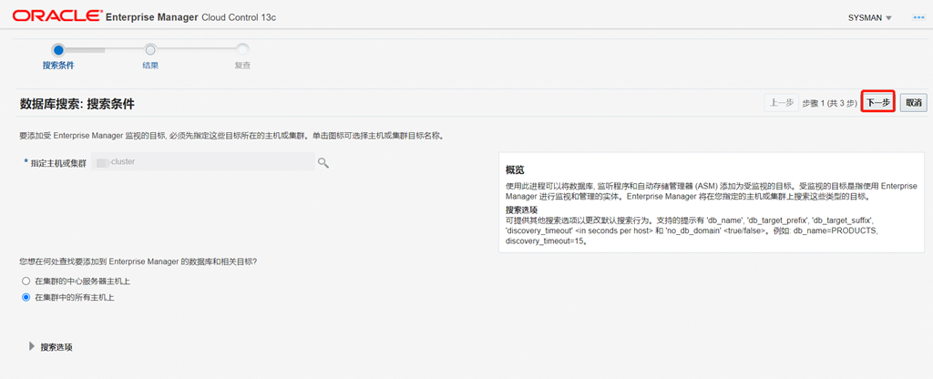
Task: Go to the 结果 step label
Action: tap(150, 66)
